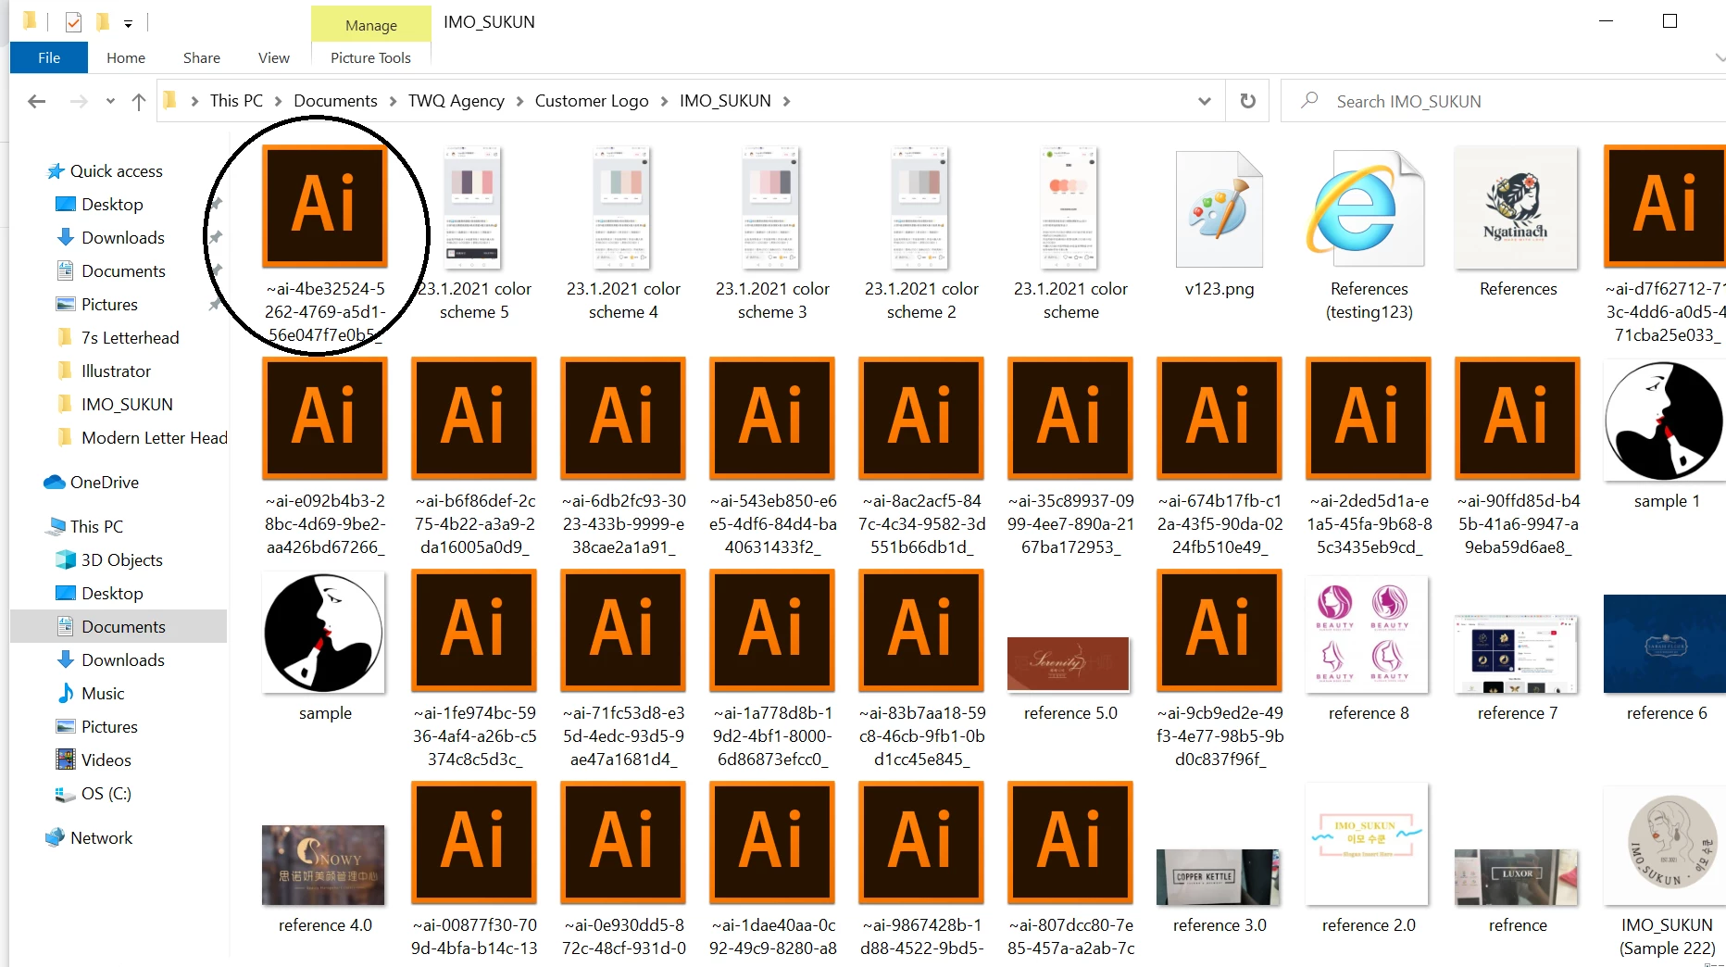Go back to previous folder
This screenshot has width=1726, height=967.
[36, 101]
